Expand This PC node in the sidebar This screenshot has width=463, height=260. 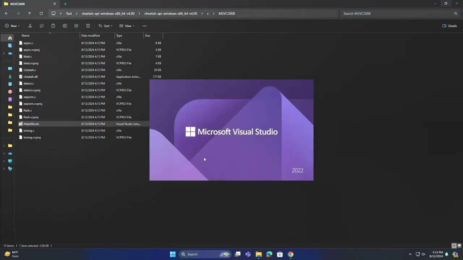click(x=4, y=161)
